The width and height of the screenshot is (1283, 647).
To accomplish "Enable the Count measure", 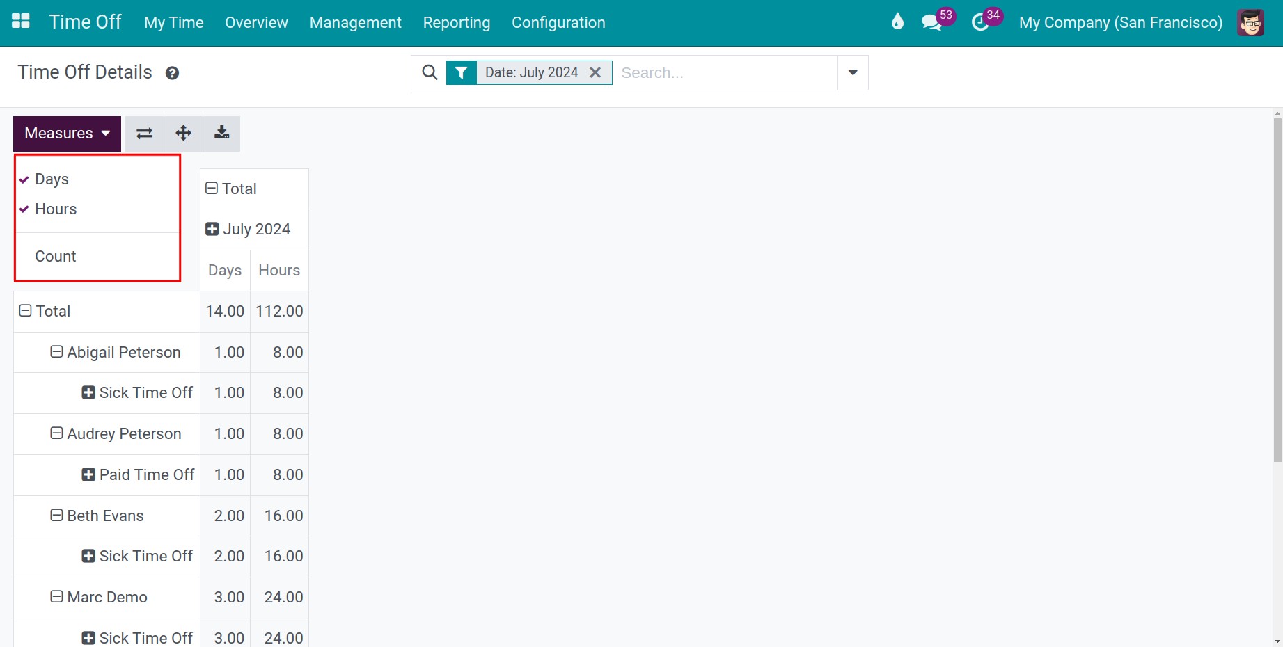I will coord(97,257).
